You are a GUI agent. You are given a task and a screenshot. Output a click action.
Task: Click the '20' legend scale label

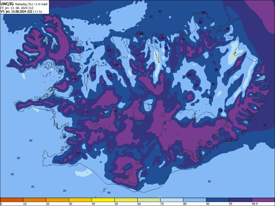coord(48,204)
